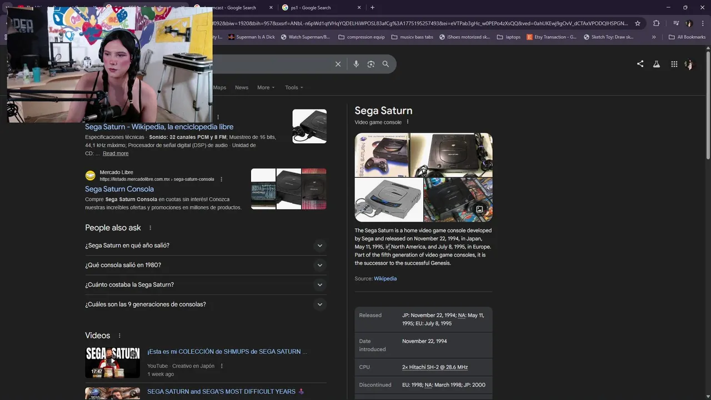The image size is (711, 400).
Task: Open more options for Wikipedia result
Action: [x=218, y=117]
